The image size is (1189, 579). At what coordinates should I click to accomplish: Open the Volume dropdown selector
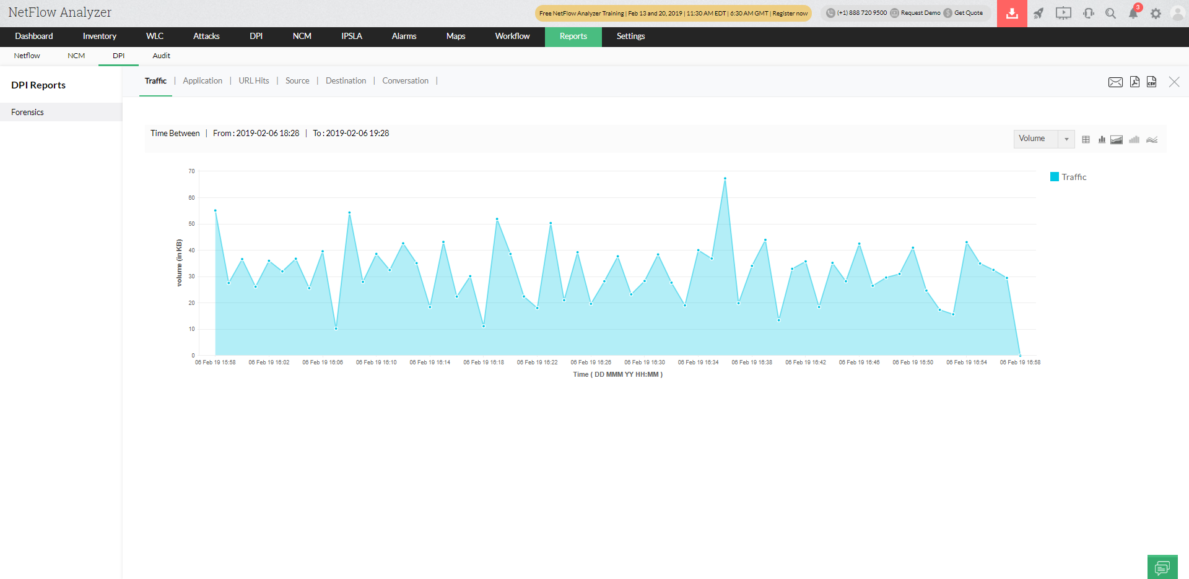(1035, 139)
